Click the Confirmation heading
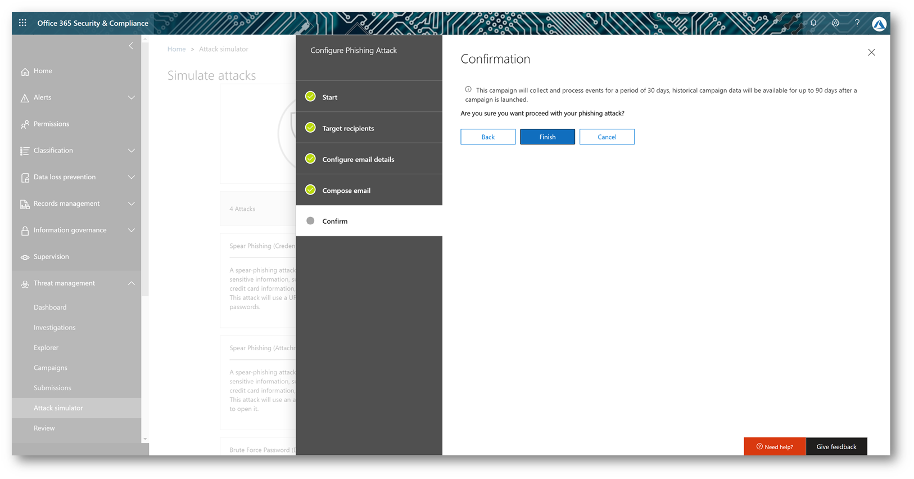This screenshot has width=914, height=479. [x=495, y=59]
